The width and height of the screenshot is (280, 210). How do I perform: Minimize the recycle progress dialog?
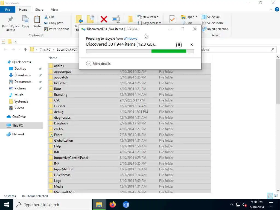click(170, 29)
